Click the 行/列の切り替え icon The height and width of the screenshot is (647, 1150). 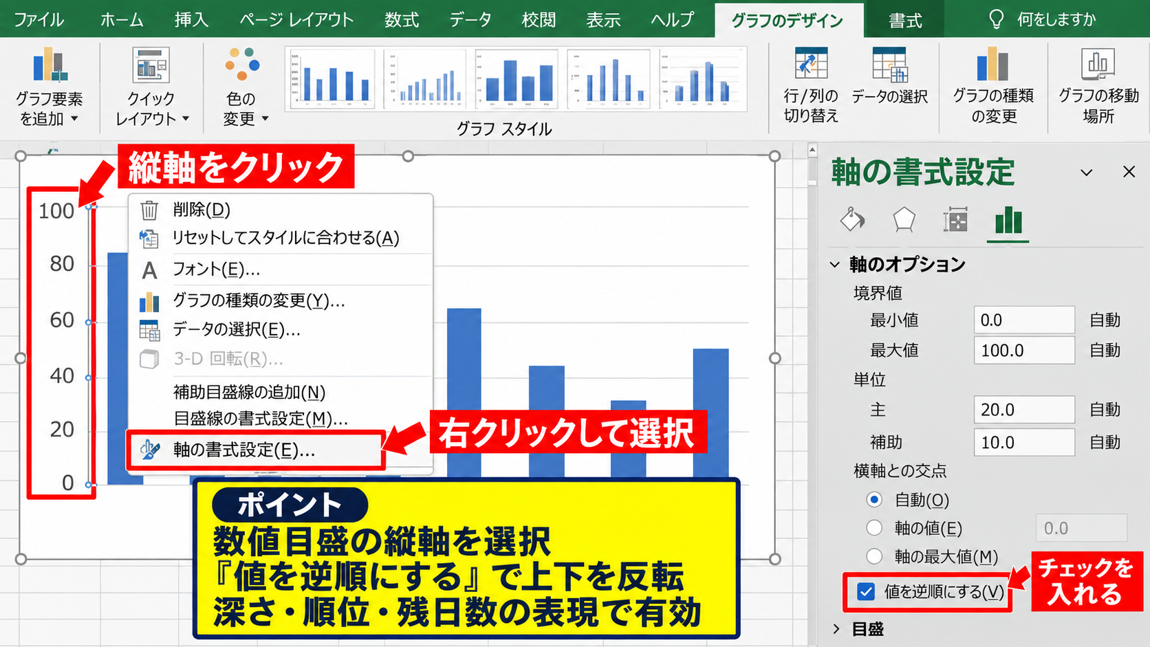pyautogui.click(x=811, y=63)
